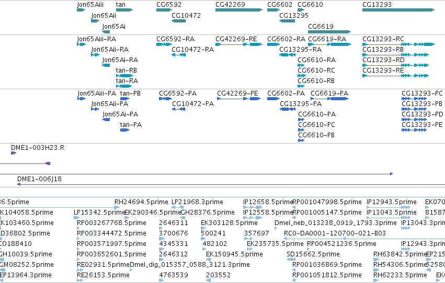Click the tan gene label
Image resolution: width=445 pixels, height=283 pixels.
(121, 5)
